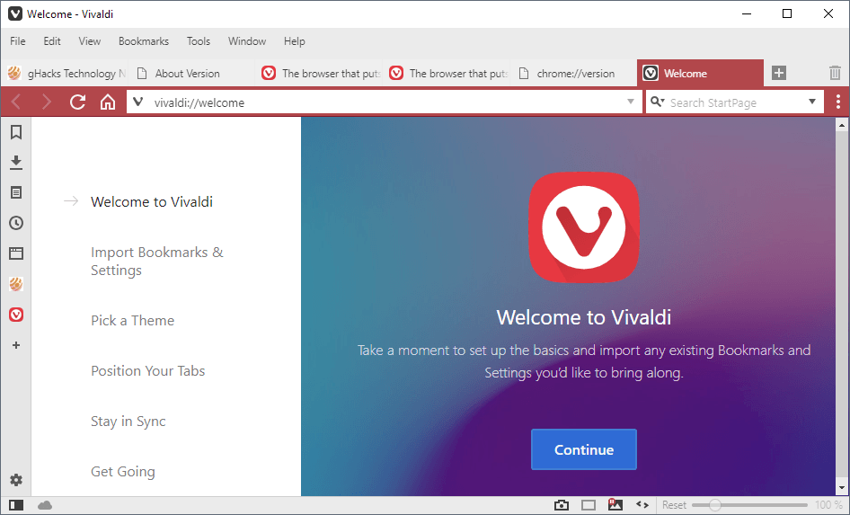This screenshot has width=850, height=515.
Task: Open the Bookmarks panel icon
Action: pos(16,132)
